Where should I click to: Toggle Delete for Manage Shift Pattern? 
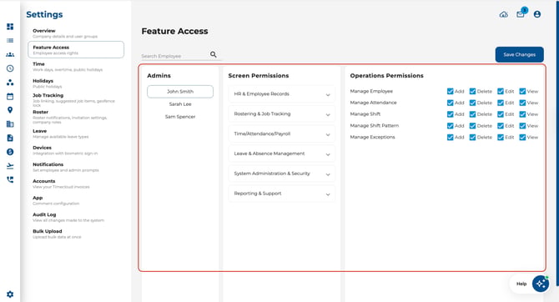472,126
